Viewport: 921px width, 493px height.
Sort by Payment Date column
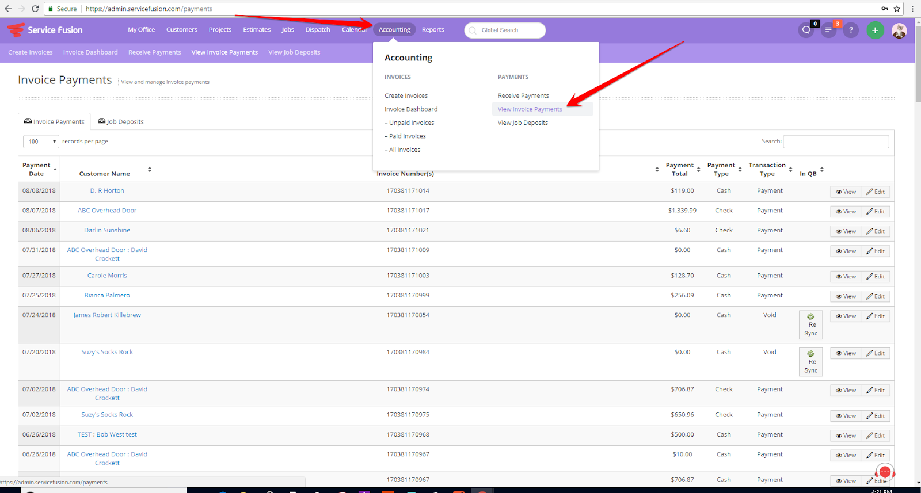point(39,169)
